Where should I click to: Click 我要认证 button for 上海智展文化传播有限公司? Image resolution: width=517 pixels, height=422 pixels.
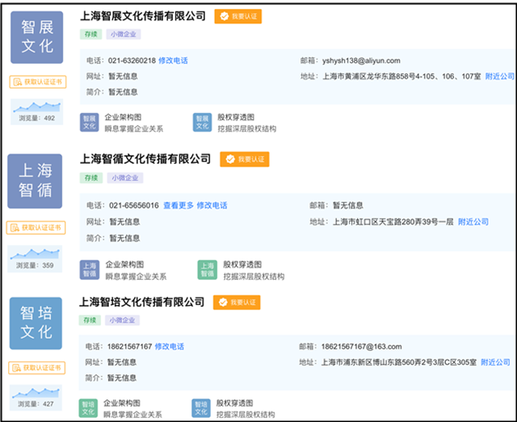pyautogui.click(x=238, y=16)
